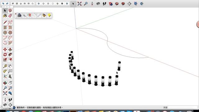Pick the Text label tool
199x112 pixels.
[10, 71]
